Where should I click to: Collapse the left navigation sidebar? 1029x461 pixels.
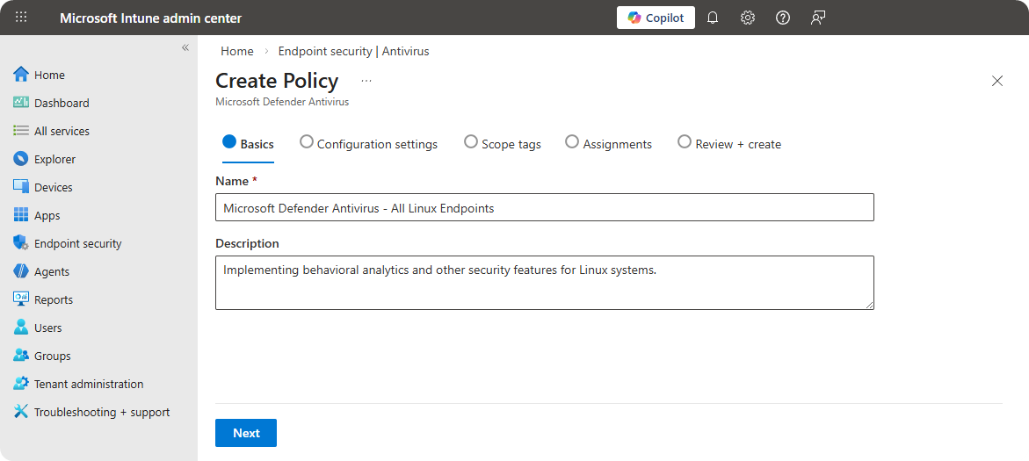185,47
